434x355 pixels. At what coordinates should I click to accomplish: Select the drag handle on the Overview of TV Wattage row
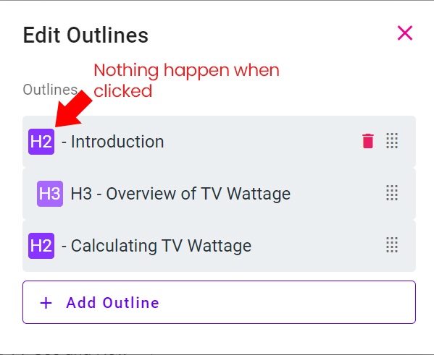(x=392, y=192)
